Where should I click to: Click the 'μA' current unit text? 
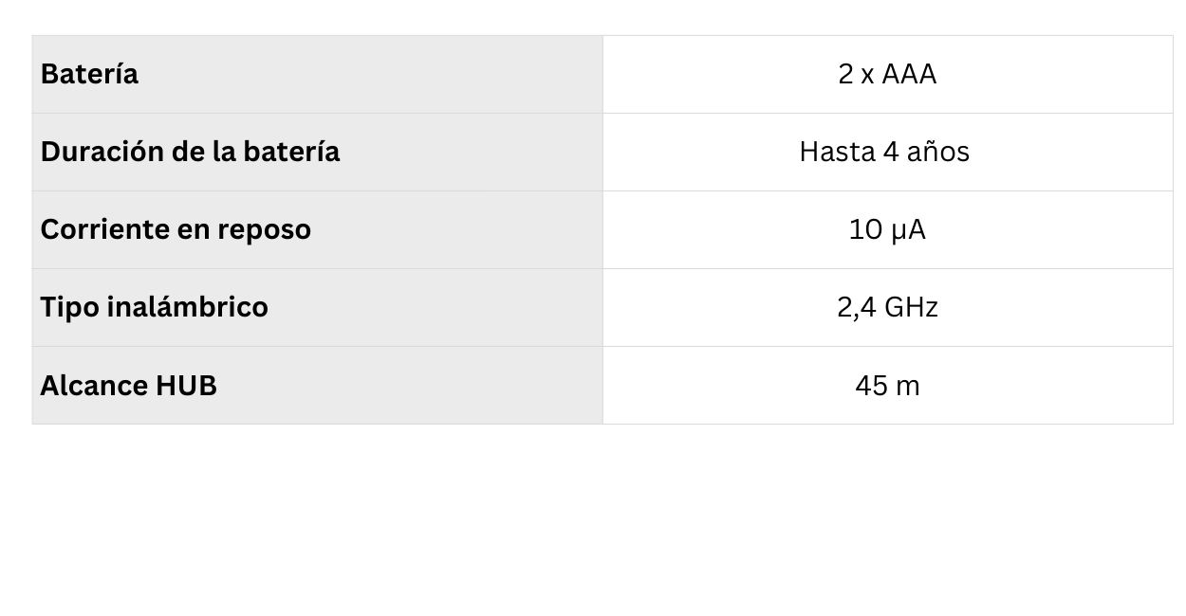pyautogui.click(x=908, y=229)
